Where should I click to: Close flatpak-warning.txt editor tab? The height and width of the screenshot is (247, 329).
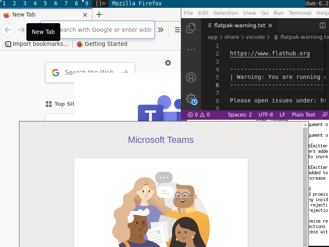pos(270,26)
